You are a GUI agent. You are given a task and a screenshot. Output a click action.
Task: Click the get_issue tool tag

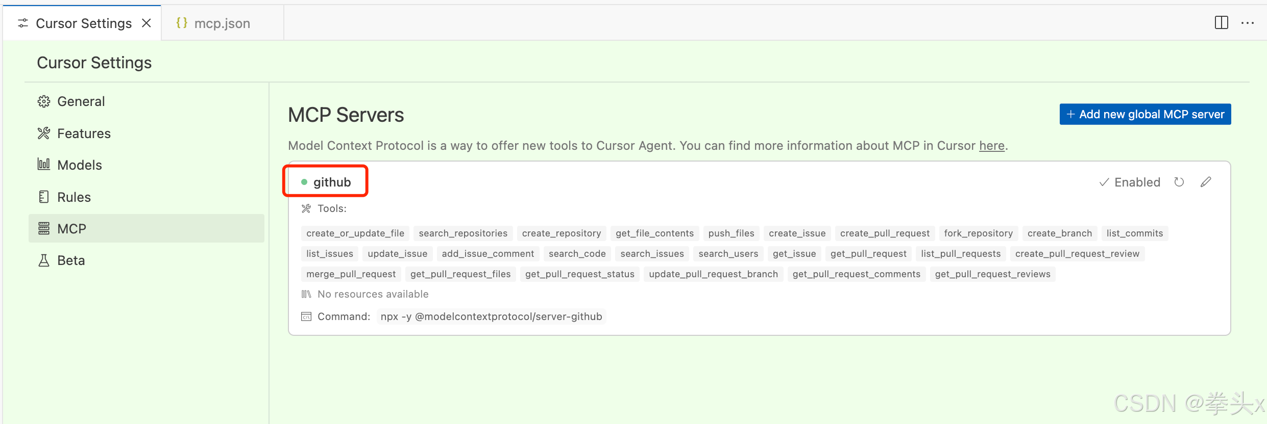point(794,254)
